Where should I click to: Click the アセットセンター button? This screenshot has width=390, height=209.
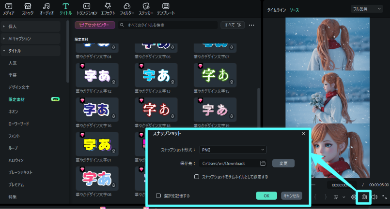point(95,25)
